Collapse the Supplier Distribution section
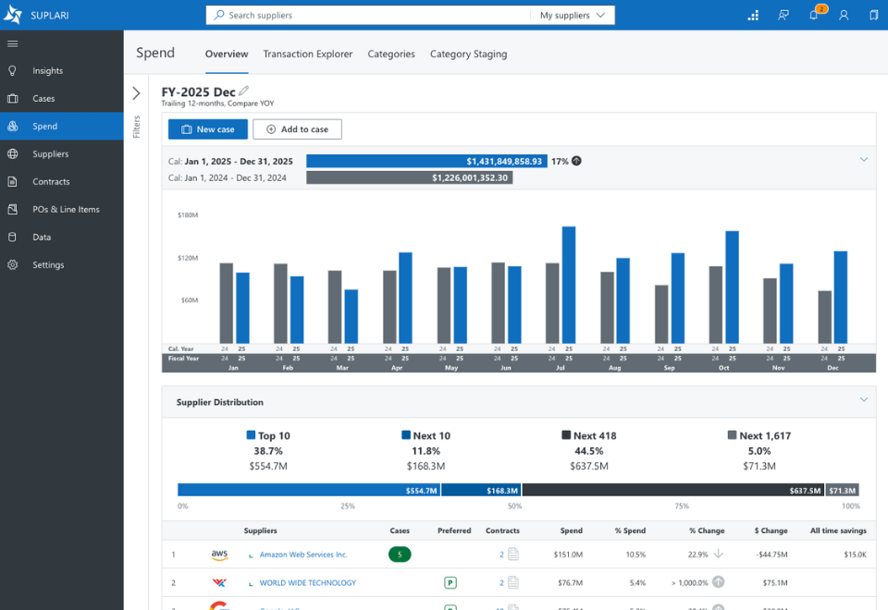The width and height of the screenshot is (888, 610). [864, 399]
